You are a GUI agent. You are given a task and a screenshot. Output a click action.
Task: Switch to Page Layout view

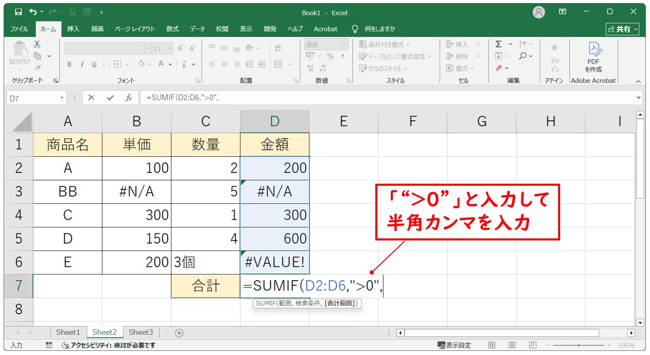coord(512,345)
